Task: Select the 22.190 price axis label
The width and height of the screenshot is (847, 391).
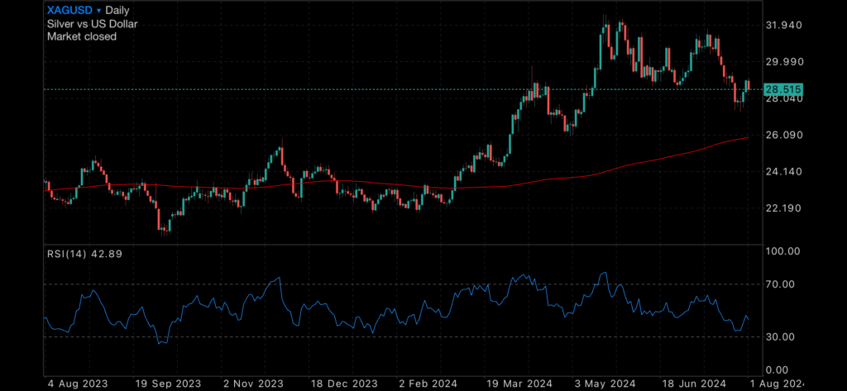Action: tap(783, 208)
